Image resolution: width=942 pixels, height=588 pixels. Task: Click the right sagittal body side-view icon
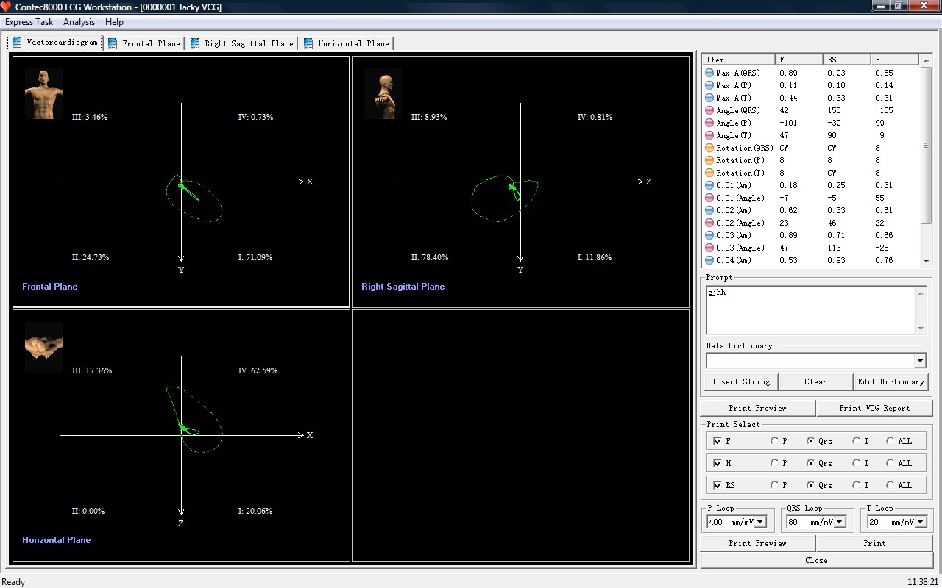pos(383,93)
